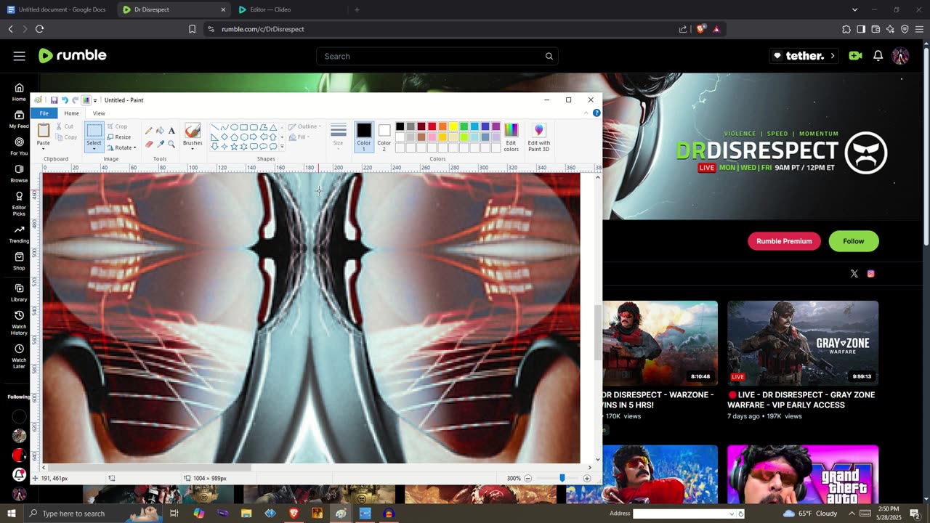Click Windows Start button
Image resolution: width=930 pixels, height=523 pixels.
(x=11, y=514)
